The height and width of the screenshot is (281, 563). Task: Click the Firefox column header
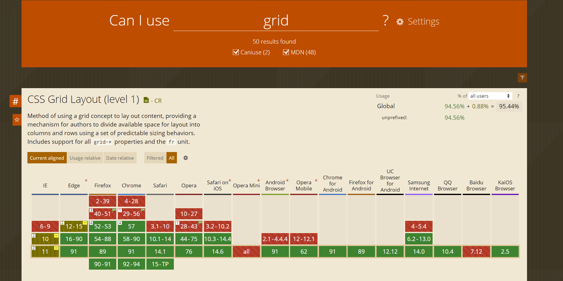pyautogui.click(x=102, y=185)
